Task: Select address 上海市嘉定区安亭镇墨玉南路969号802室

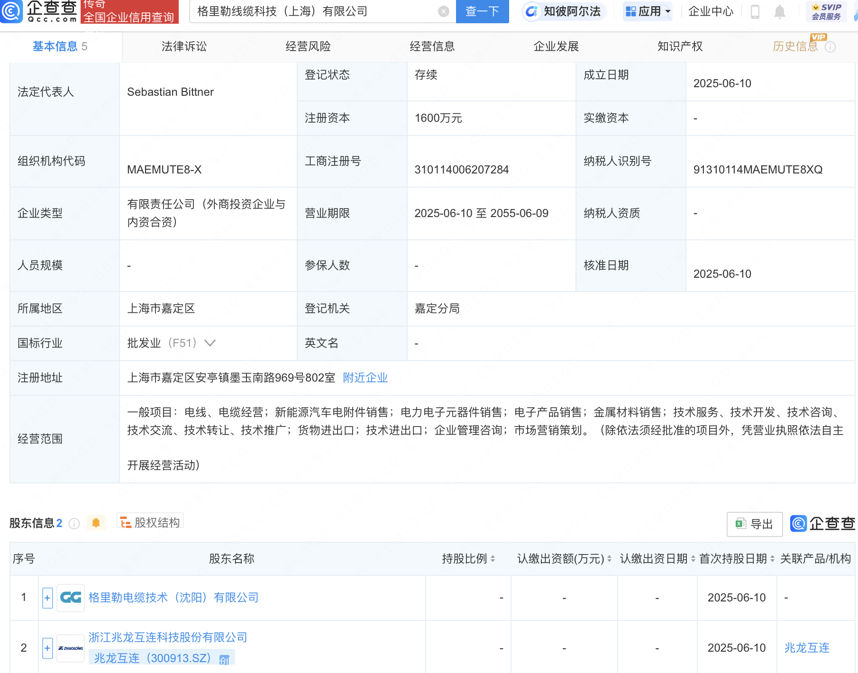Action: (x=231, y=378)
